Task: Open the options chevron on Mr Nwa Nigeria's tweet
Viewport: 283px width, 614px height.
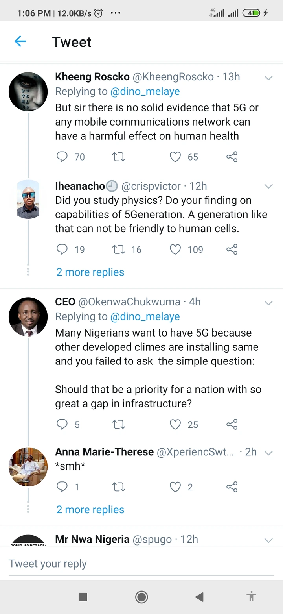Action: (268, 540)
